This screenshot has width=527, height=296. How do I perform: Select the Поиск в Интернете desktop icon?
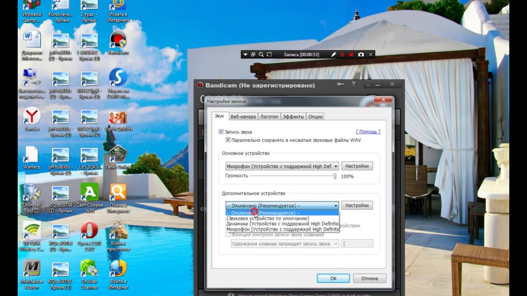pos(118,198)
